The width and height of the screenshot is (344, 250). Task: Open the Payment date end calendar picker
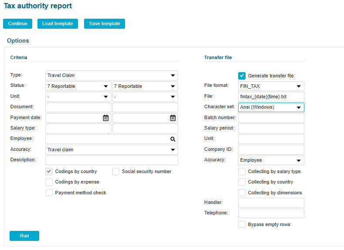[x=173, y=118]
